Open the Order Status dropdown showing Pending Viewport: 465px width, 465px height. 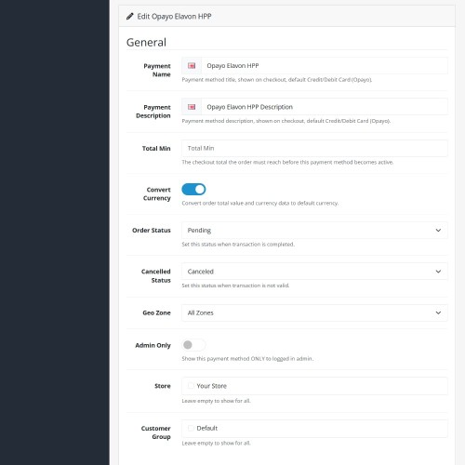[314, 231]
